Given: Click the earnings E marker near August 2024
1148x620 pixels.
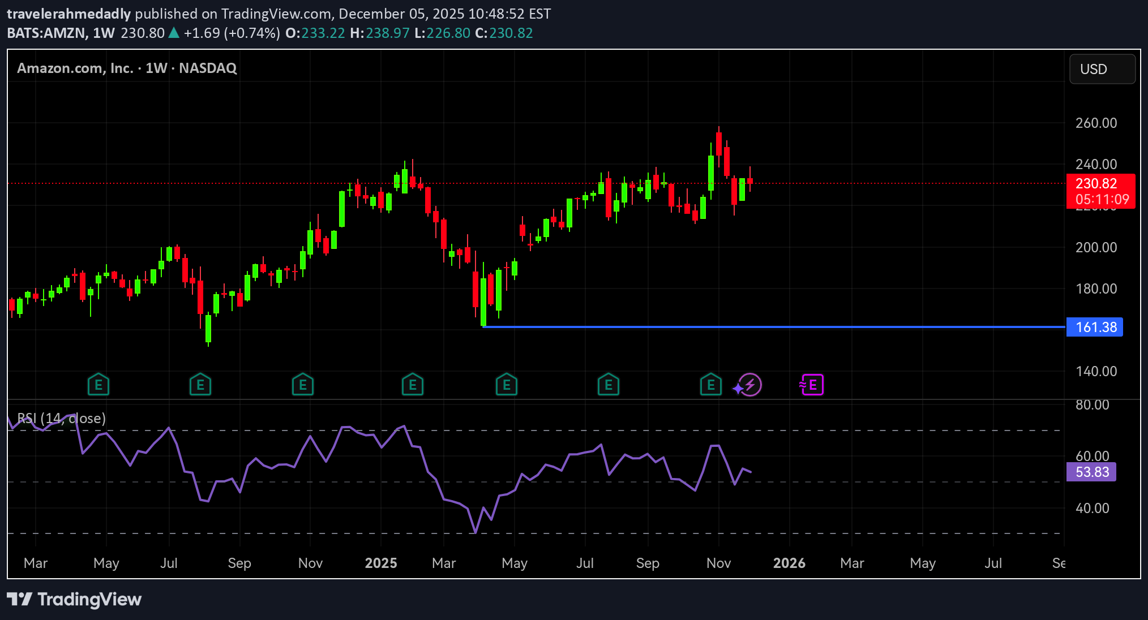Looking at the screenshot, I should (x=200, y=385).
